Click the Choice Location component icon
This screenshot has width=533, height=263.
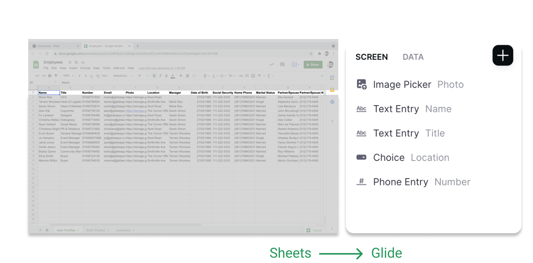point(361,157)
